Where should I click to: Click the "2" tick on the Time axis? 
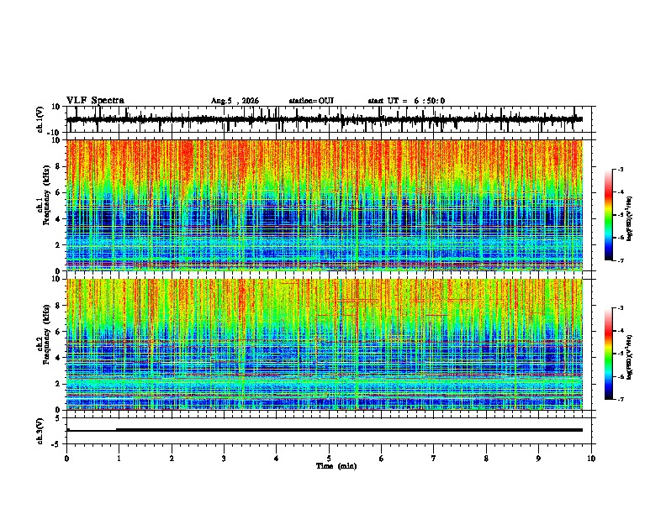[x=172, y=459]
